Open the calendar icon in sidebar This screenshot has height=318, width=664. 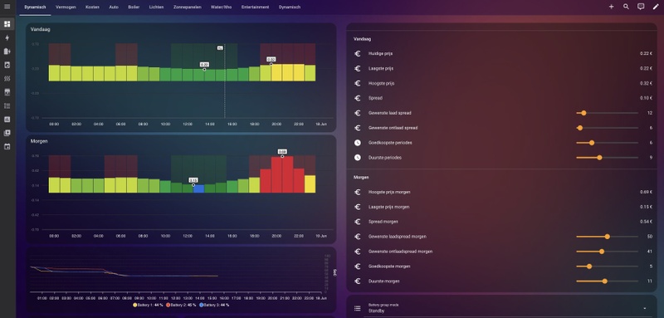[7, 146]
